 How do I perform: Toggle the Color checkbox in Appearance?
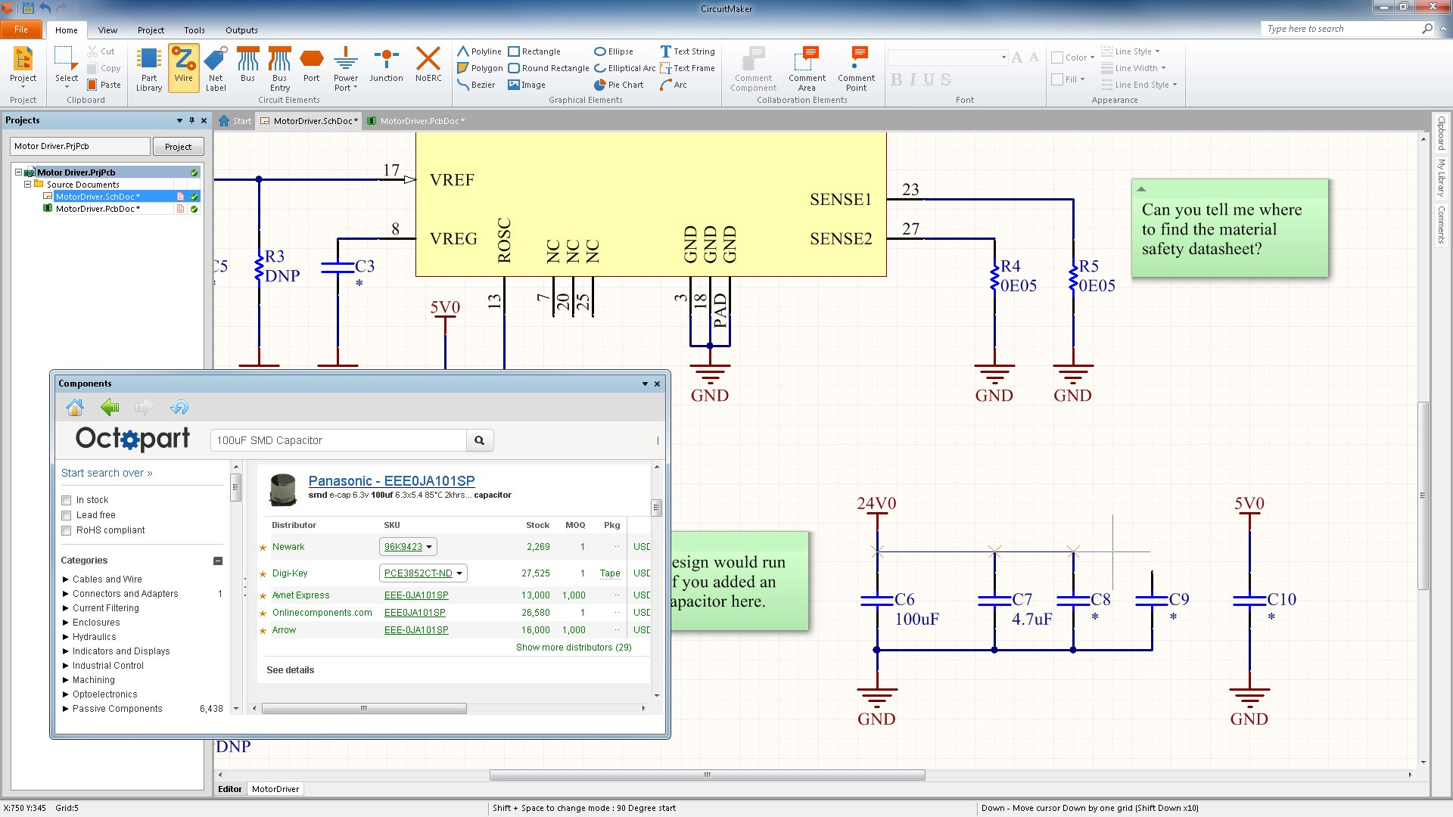pyautogui.click(x=1057, y=57)
